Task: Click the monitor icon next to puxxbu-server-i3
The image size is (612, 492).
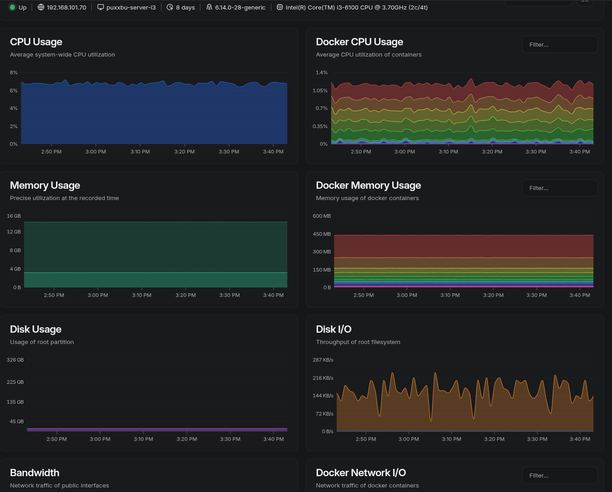Action: click(100, 7)
